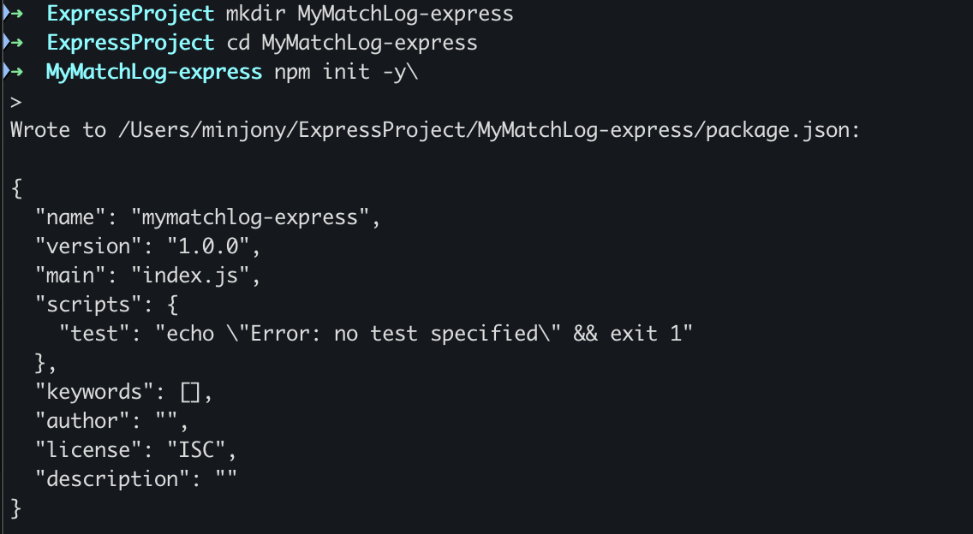Viewport: 973px width, 534px height.
Task: Click the mkdir MyMatchLog-express command text
Action: click(x=369, y=14)
